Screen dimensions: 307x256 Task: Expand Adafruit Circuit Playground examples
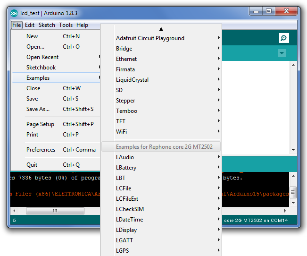pyautogui.click(x=161, y=38)
